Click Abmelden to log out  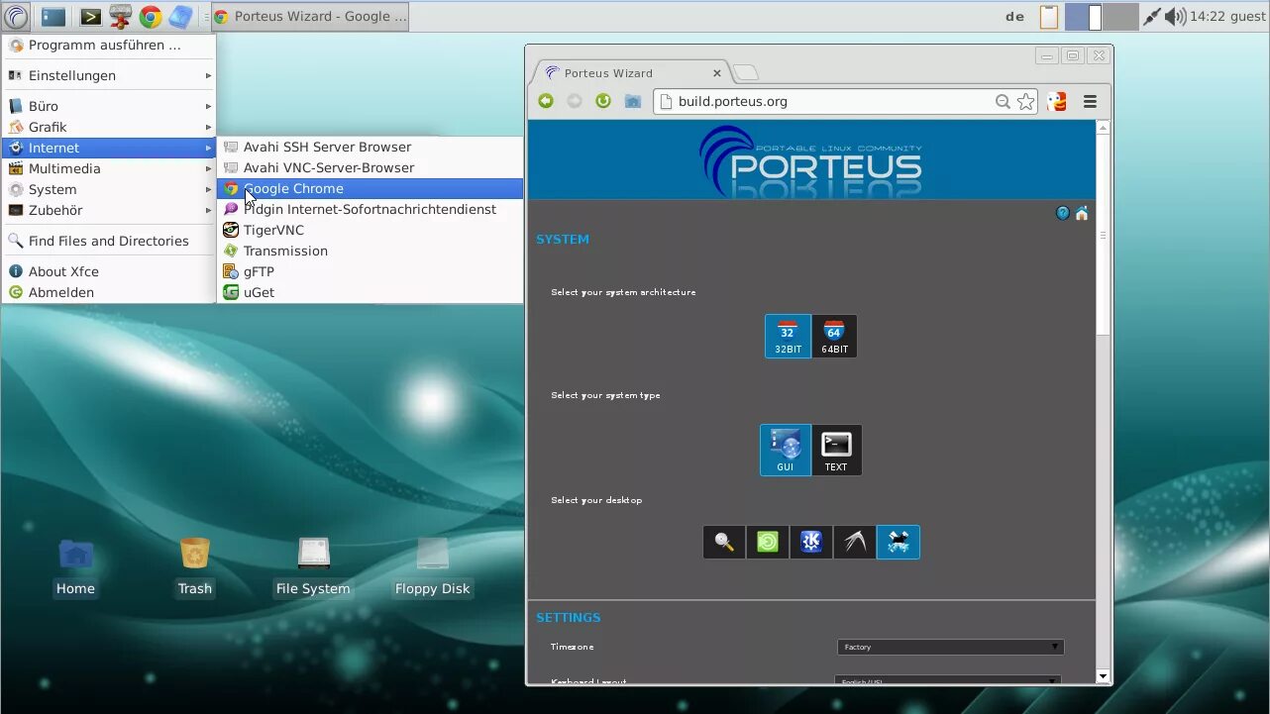click(x=109, y=292)
